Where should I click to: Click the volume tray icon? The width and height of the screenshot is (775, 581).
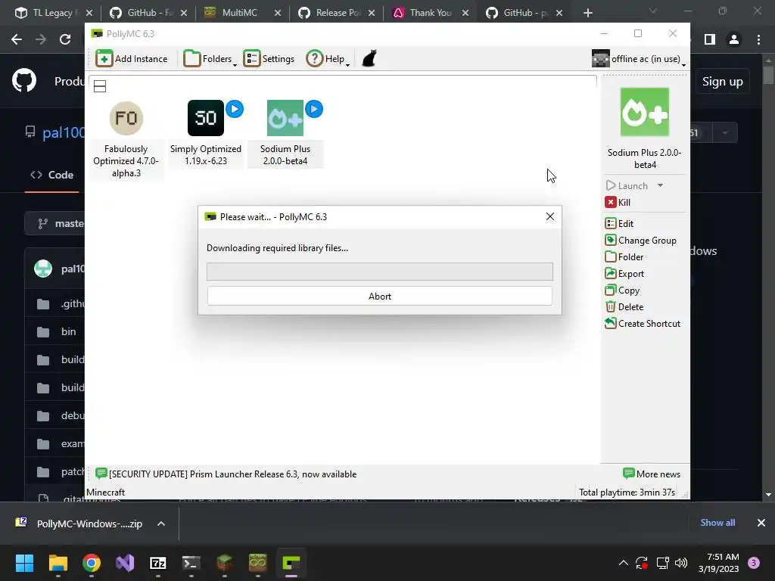click(681, 563)
